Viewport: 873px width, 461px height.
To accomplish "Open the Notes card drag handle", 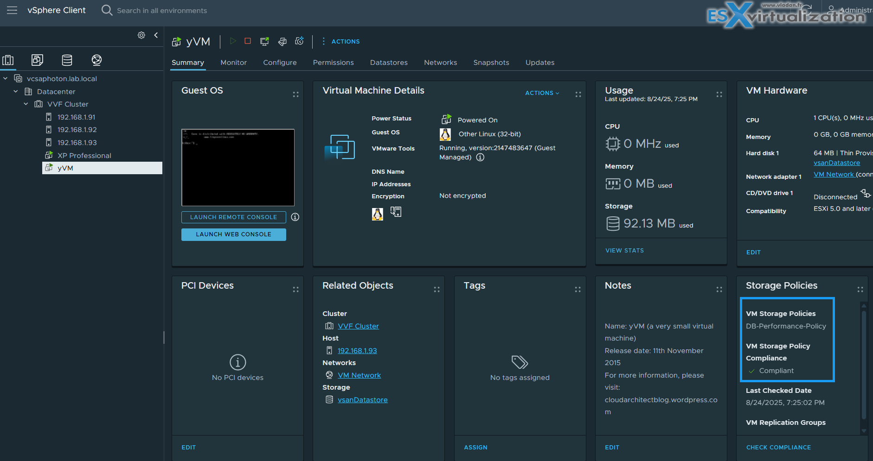I will (x=719, y=290).
